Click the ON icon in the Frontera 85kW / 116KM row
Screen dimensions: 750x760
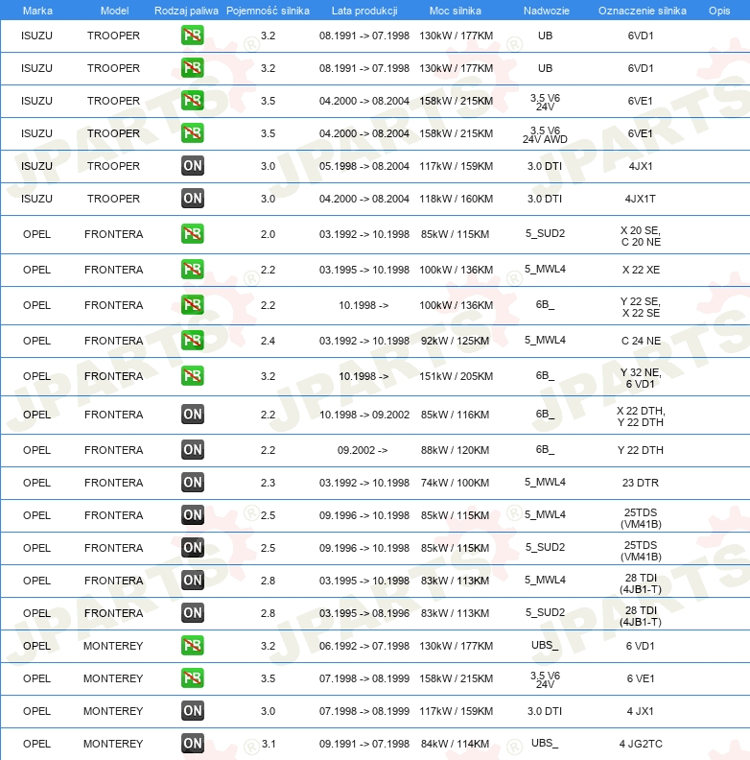[x=193, y=414]
